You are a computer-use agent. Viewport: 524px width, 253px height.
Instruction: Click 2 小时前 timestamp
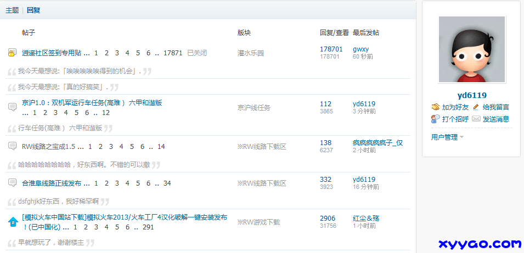coord(364,151)
